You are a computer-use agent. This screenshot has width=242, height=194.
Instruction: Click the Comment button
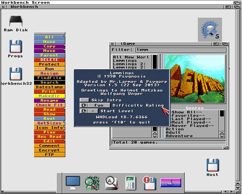(x=49, y=145)
